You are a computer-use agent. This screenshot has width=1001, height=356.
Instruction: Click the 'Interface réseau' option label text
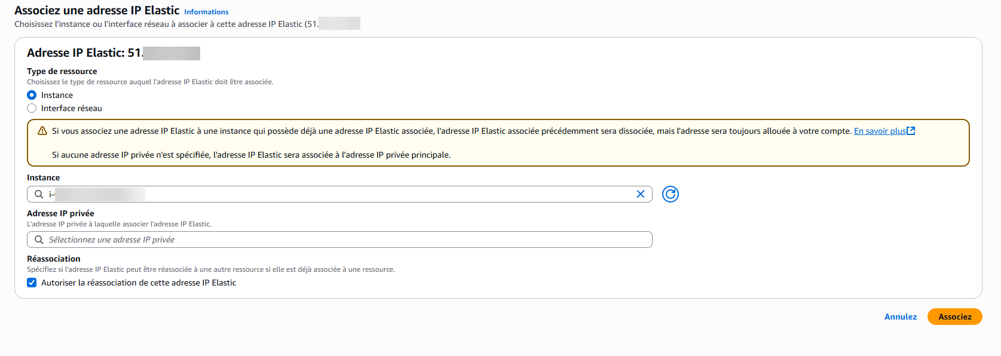pyautogui.click(x=72, y=108)
